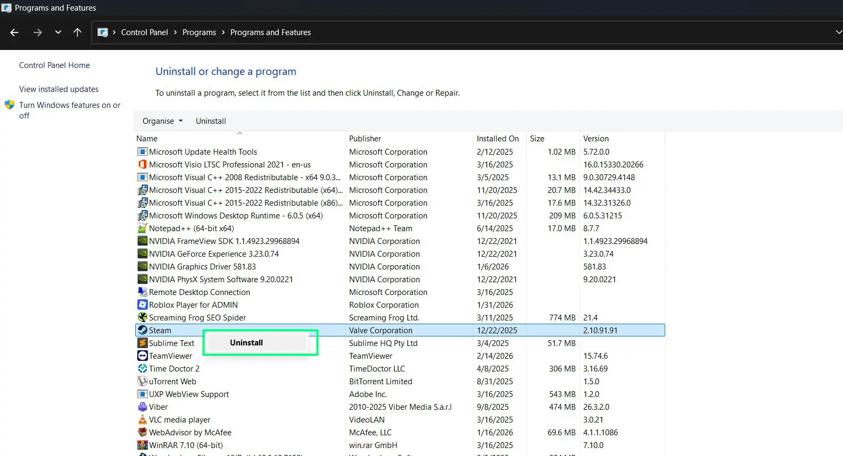The image size is (843, 456).
Task: Click the UXP WebView Support icon
Action: click(x=143, y=394)
